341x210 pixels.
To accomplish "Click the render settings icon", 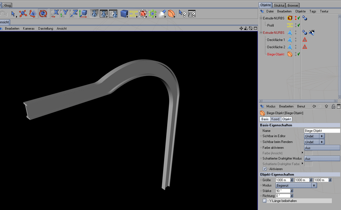I will [x=113, y=13].
